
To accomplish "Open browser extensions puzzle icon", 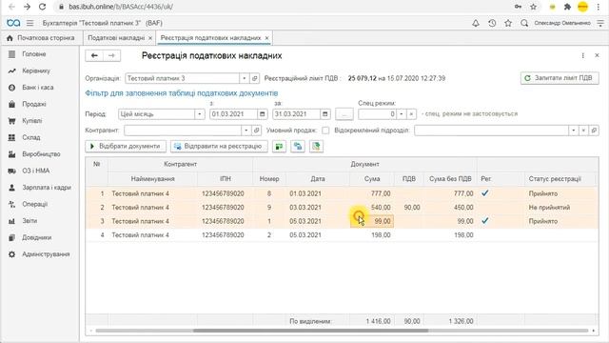I will pyautogui.click(x=567, y=7).
